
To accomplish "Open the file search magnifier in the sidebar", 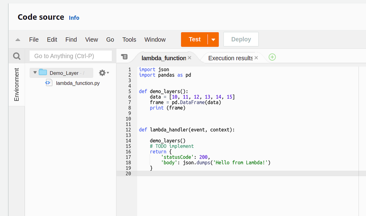I will coord(16,56).
